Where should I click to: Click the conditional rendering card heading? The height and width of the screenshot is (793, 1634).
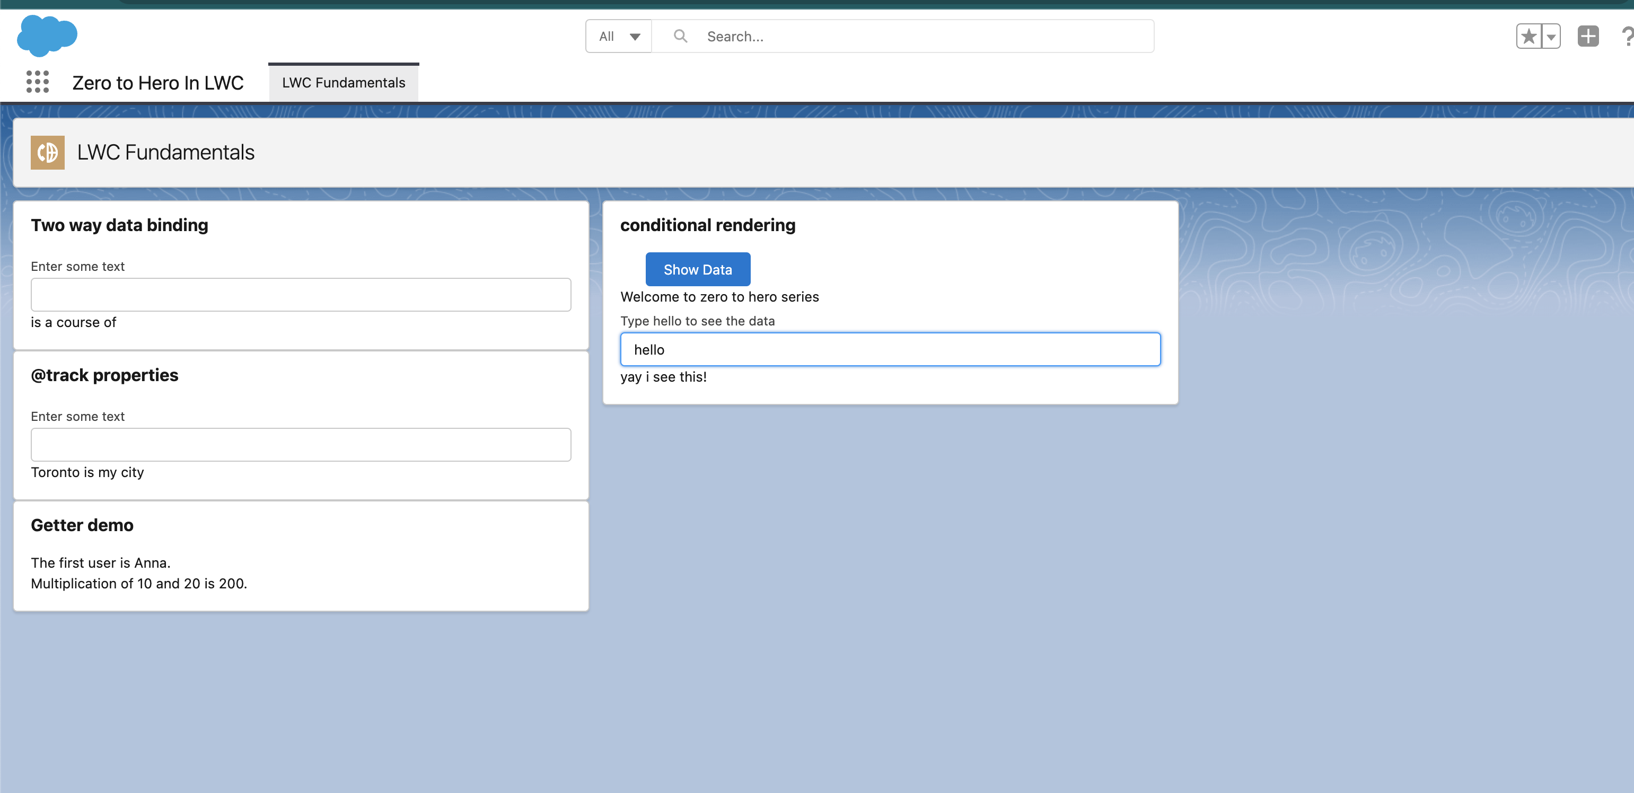pos(707,225)
